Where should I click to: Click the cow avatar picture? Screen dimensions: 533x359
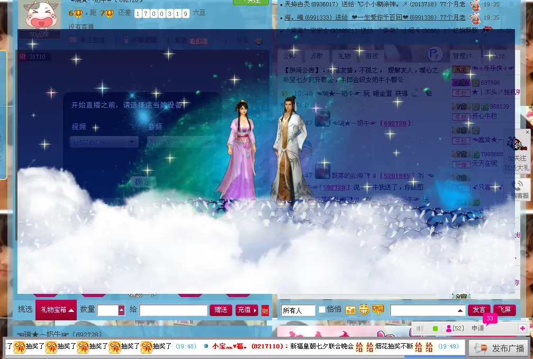click(x=39, y=14)
